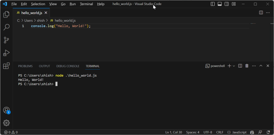
Task: Open the Go menu
Action: click(63, 4)
